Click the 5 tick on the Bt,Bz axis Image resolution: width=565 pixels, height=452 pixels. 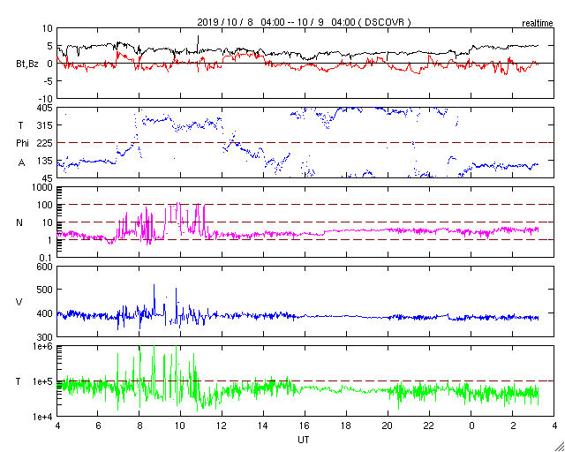click(49, 46)
